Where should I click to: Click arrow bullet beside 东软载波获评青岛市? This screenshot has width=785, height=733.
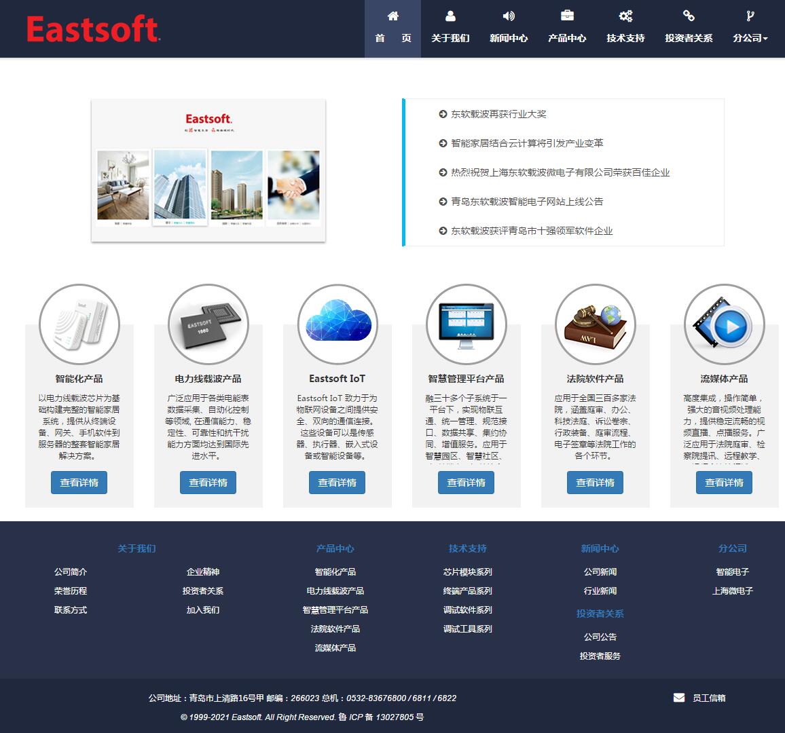(x=443, y=231)
